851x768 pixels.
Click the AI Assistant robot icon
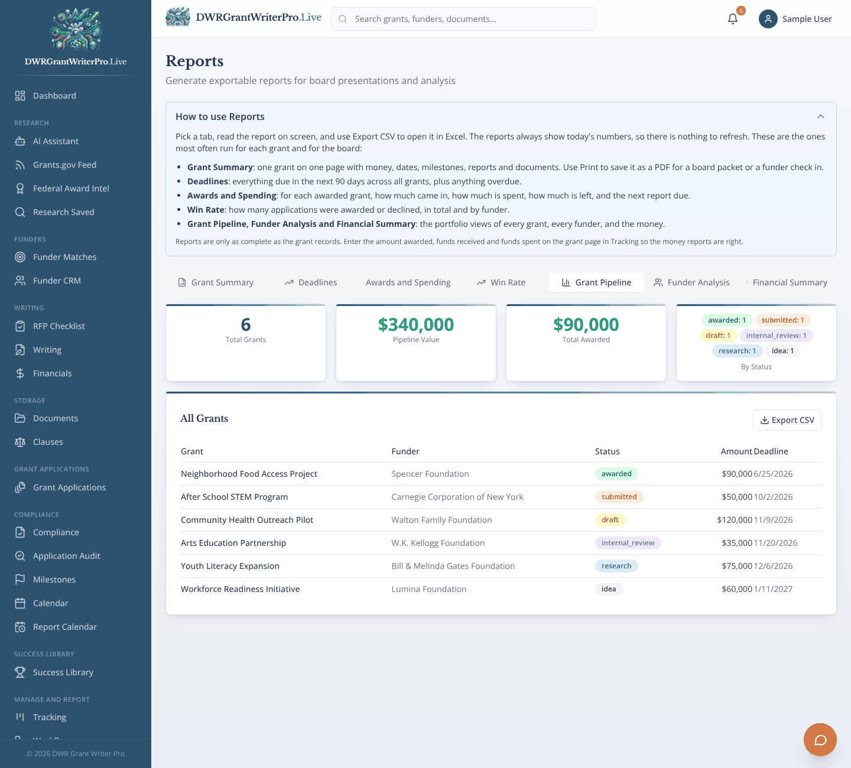20,141
